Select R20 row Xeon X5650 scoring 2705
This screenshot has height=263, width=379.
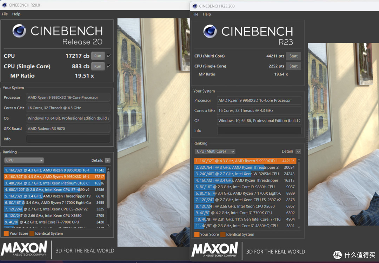tap(54, 216)
